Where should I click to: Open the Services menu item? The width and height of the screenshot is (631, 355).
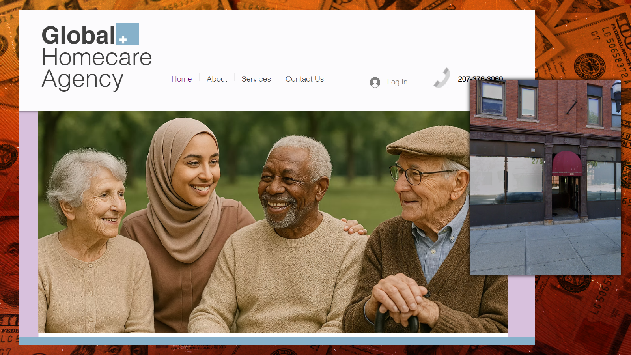tap(256, 79)
